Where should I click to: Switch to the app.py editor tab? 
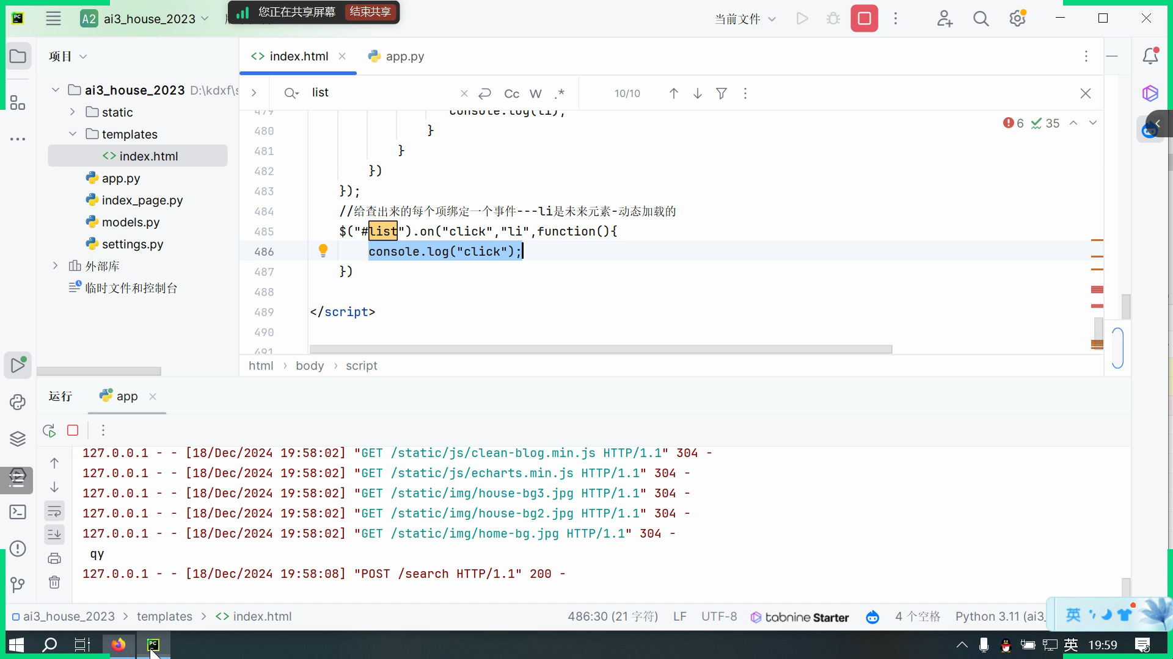396,56
